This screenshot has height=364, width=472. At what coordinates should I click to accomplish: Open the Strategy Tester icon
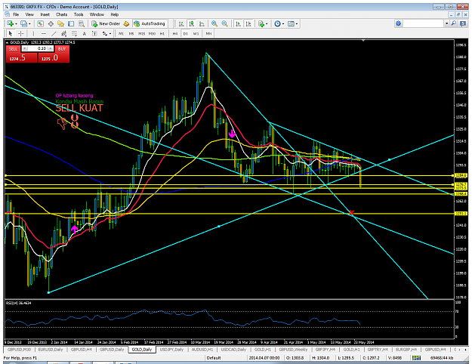[x=82, y=23]
